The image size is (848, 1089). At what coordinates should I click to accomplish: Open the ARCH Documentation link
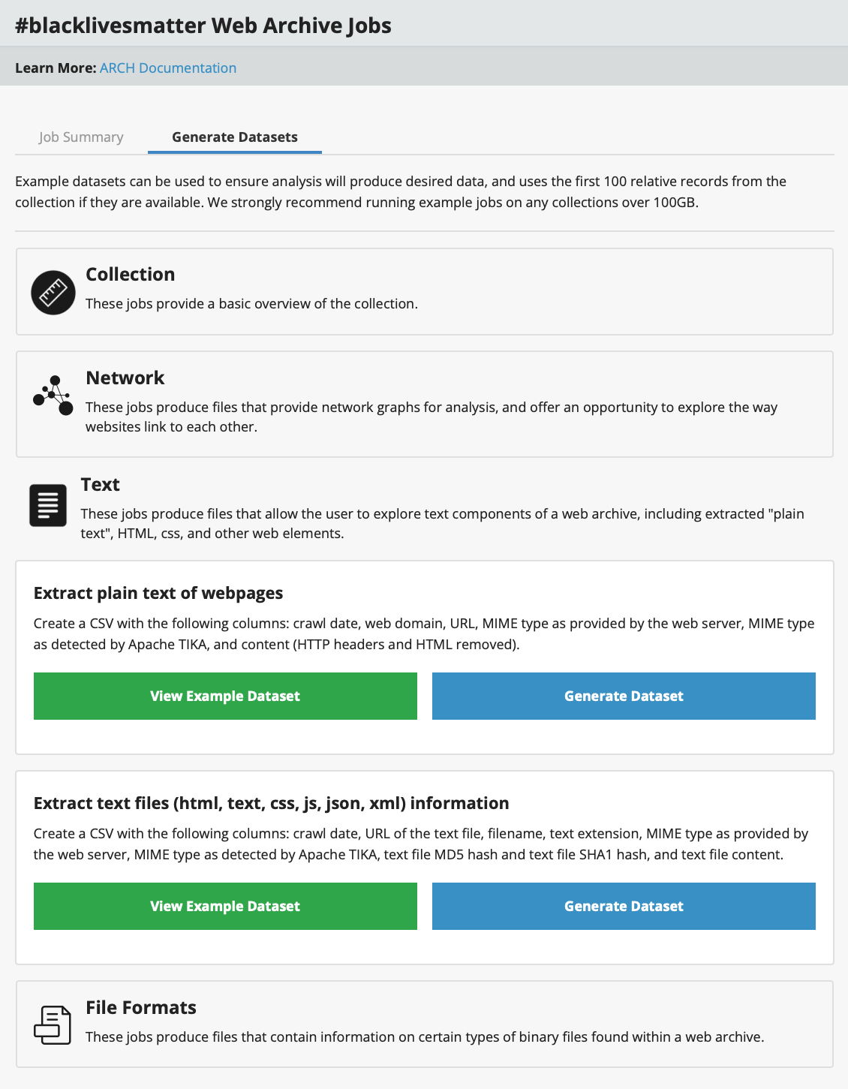point(168,68)
